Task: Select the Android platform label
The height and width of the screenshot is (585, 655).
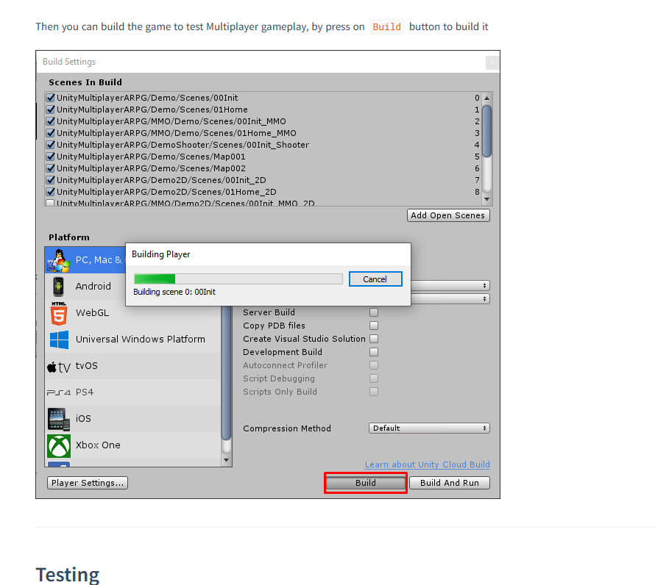Action: (x=93, y=286)
